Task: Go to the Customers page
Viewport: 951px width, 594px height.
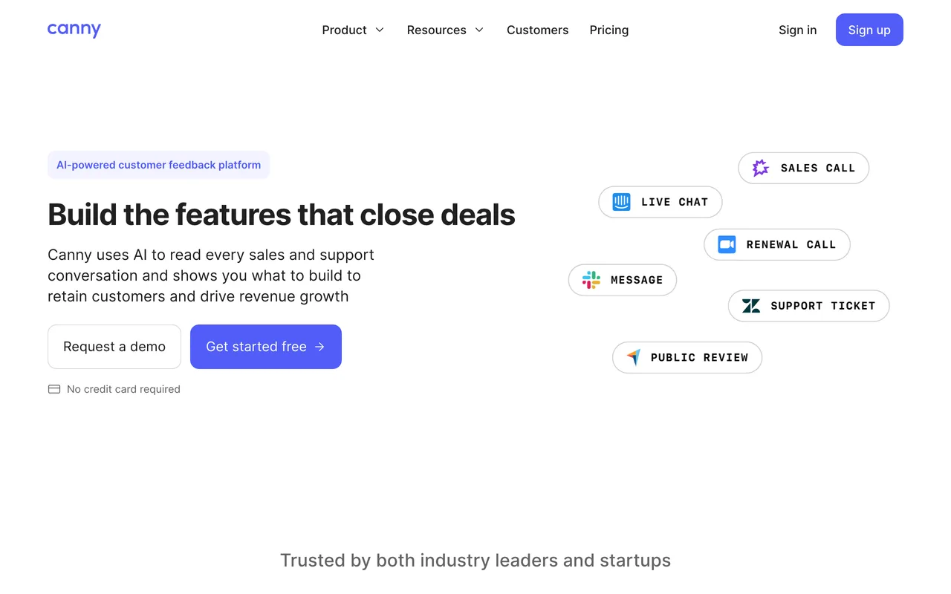Action: (538, 30)
